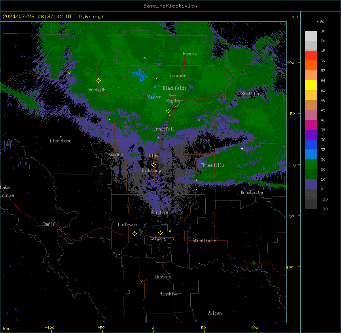341x333 pixels.
Task: Click the 100 tick on the right km axis
Action: tap(290, 62)
